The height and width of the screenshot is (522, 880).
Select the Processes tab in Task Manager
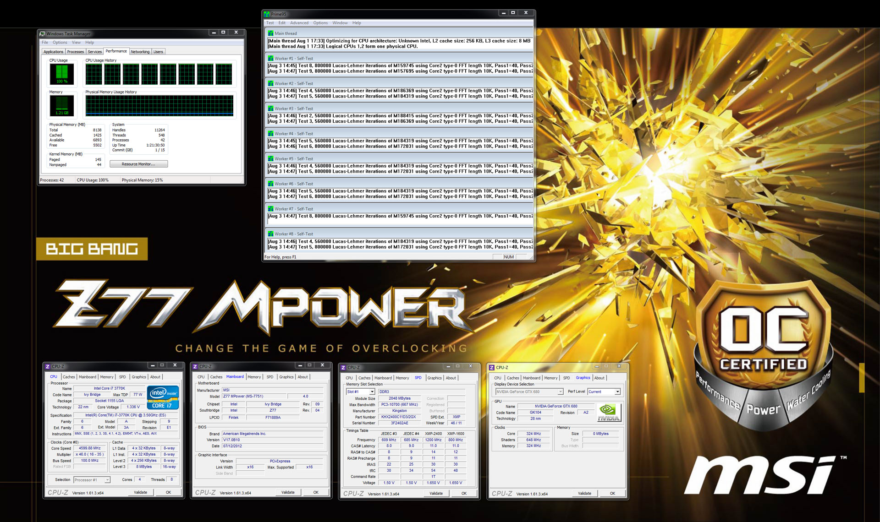pos(75,52)
